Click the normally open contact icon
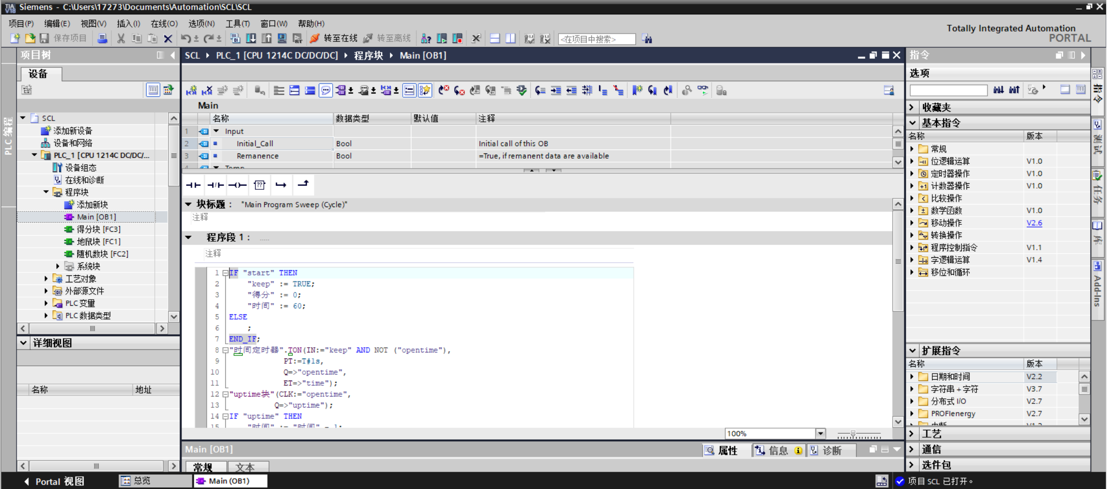This screenshot has height=489, width=1107. click(193, 185)
